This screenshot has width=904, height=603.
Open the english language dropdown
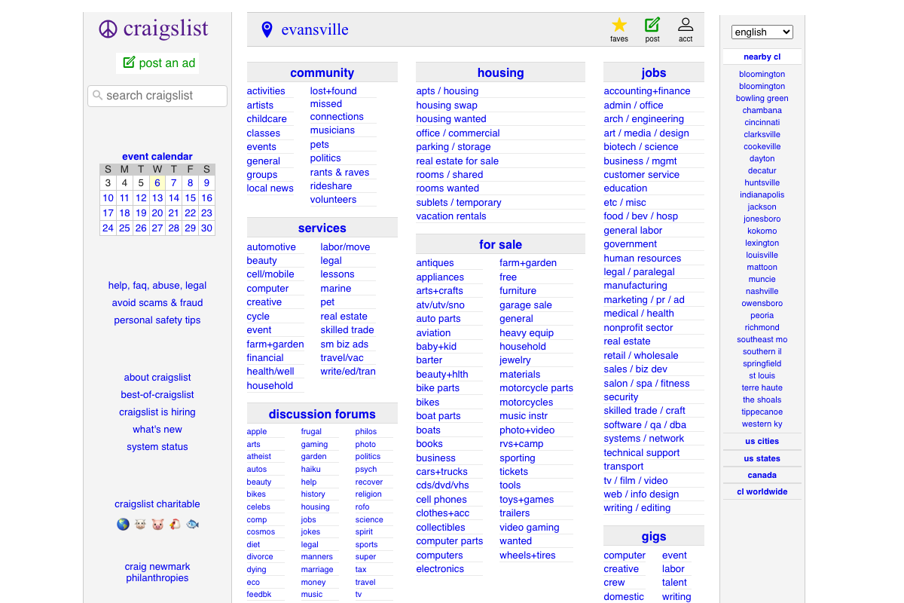pos(762,32)
